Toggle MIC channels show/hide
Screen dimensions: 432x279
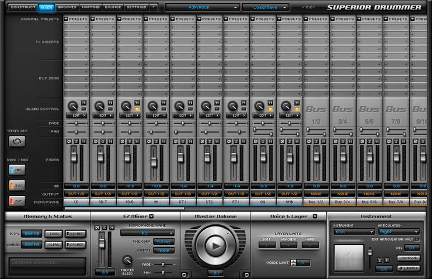pyautogui.click(x=17, y=170)
